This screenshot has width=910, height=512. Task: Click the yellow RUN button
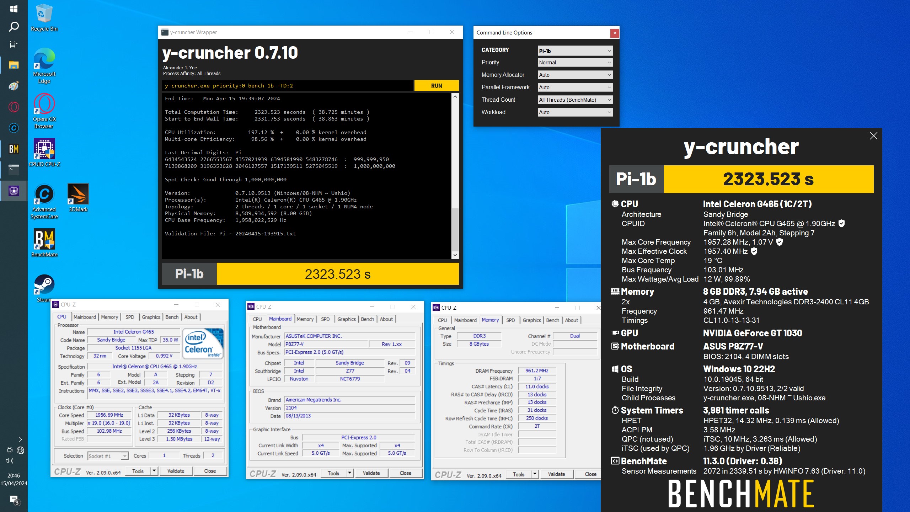pyautogui.click(x=436, y=86)
